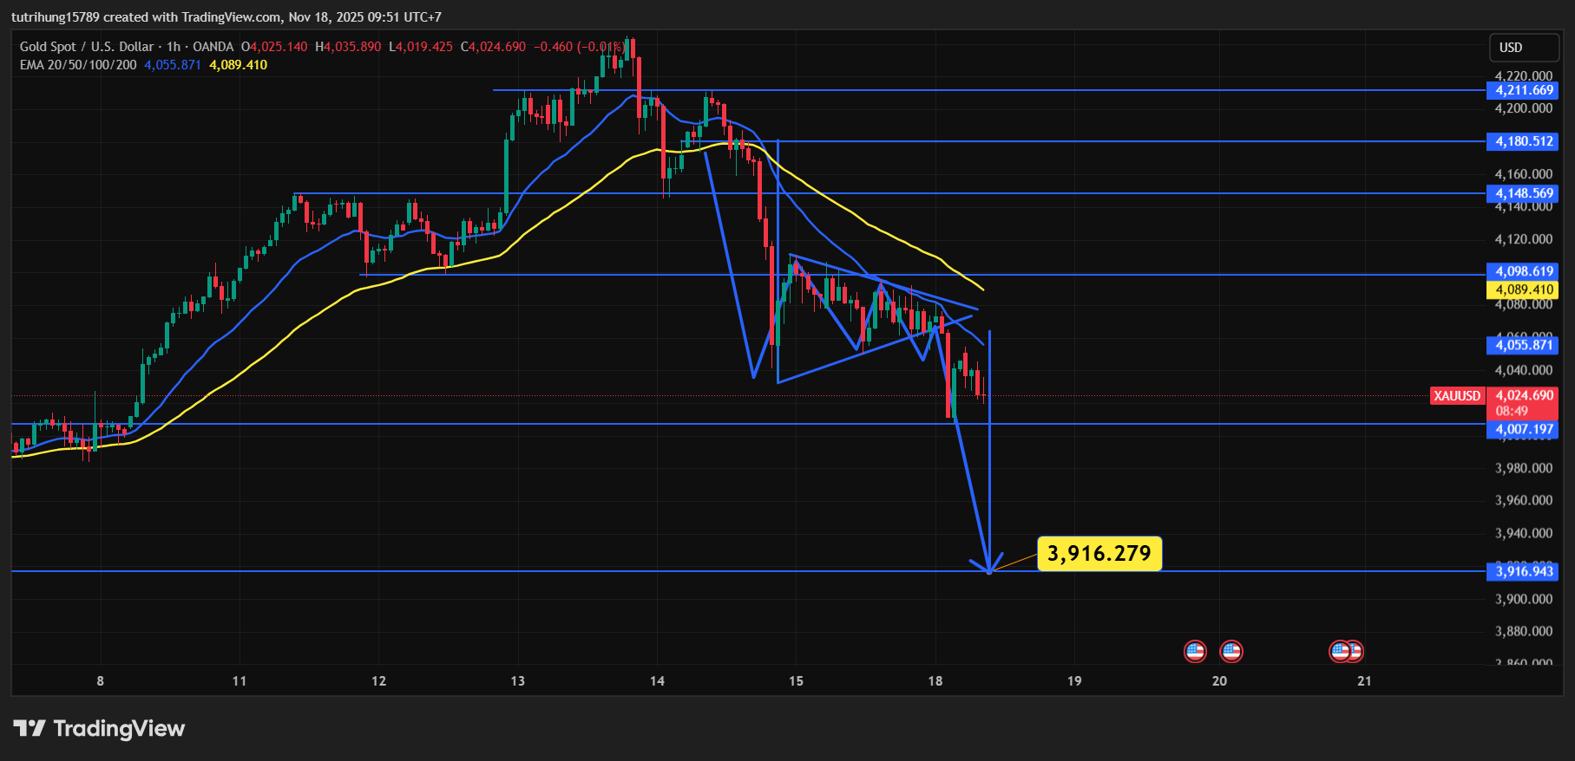Select date 18 on the time axis
This screenshot has height=761, width=1575.
point(935,681)
